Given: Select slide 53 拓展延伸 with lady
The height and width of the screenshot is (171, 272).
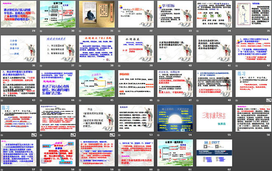Looking at the screenshot, I should pos(136,118).
